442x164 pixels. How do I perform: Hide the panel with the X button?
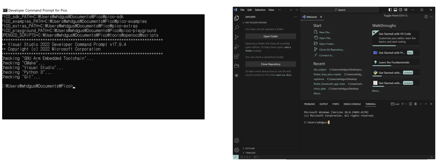pos(431,104)
